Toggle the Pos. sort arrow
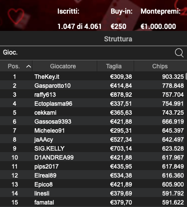 coord(28,66)
